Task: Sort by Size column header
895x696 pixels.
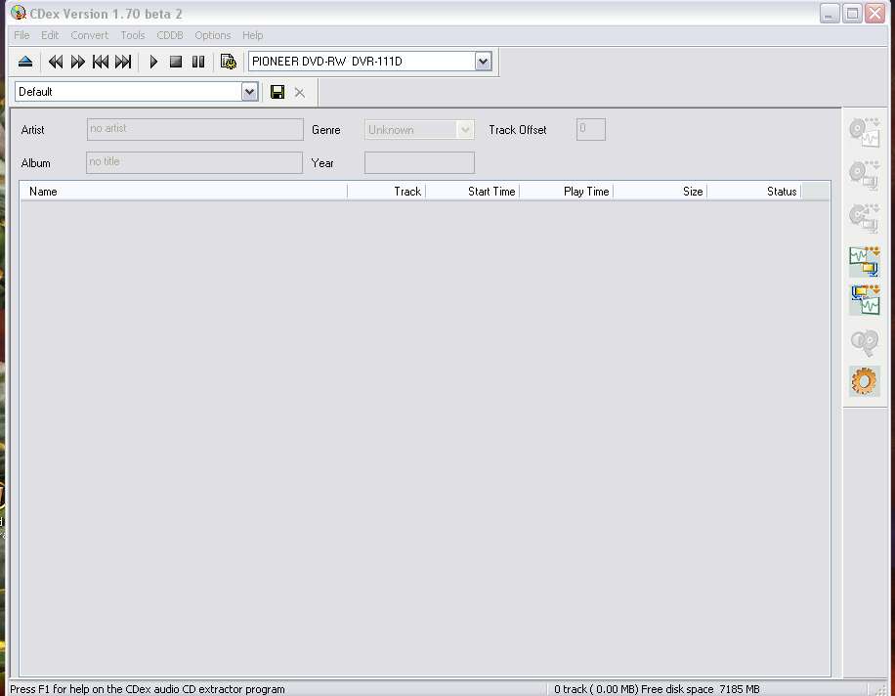Action: tap(661, 192)
